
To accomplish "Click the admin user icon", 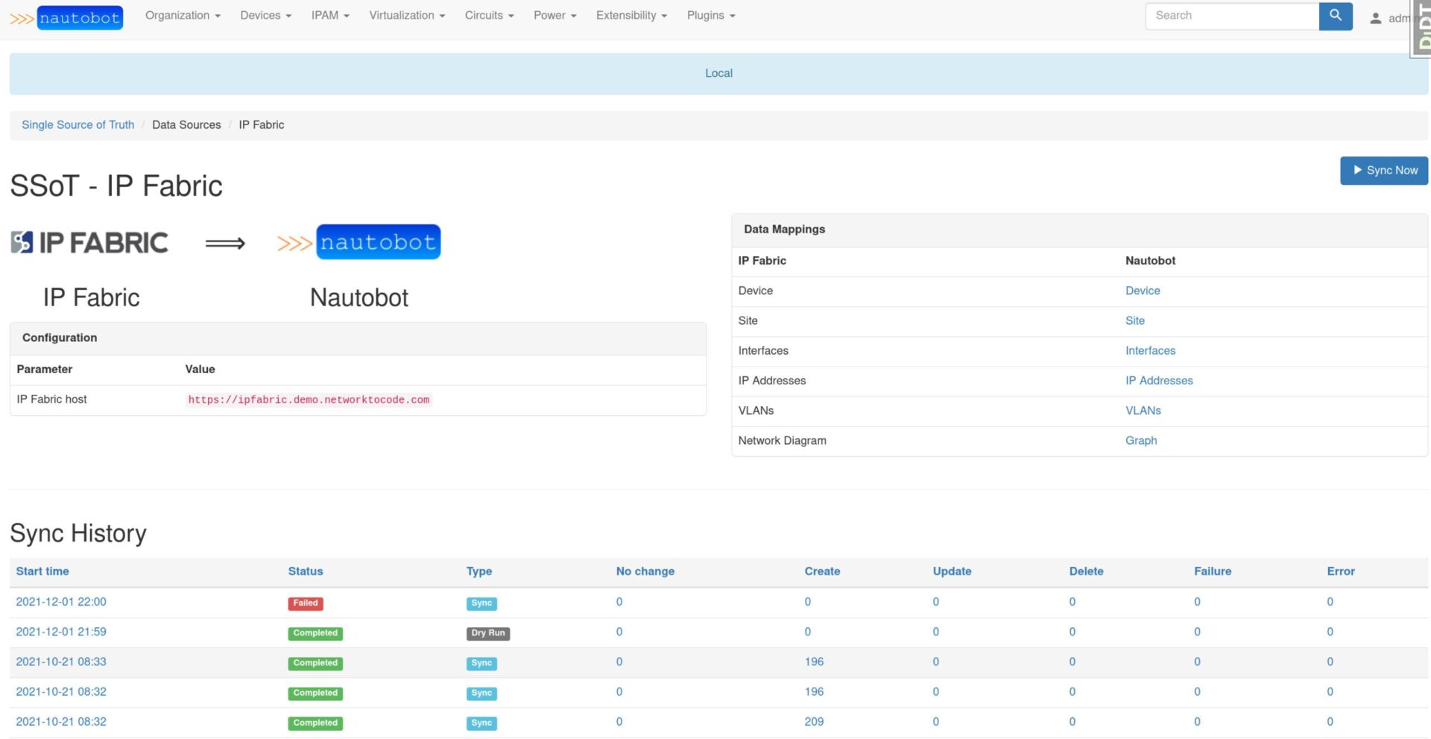I will [x=1376, y=19].
